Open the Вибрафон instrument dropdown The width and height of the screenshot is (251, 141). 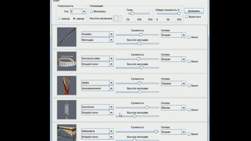click(x=97, y=131)
